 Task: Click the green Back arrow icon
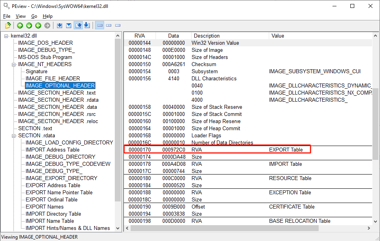[38, 26]
